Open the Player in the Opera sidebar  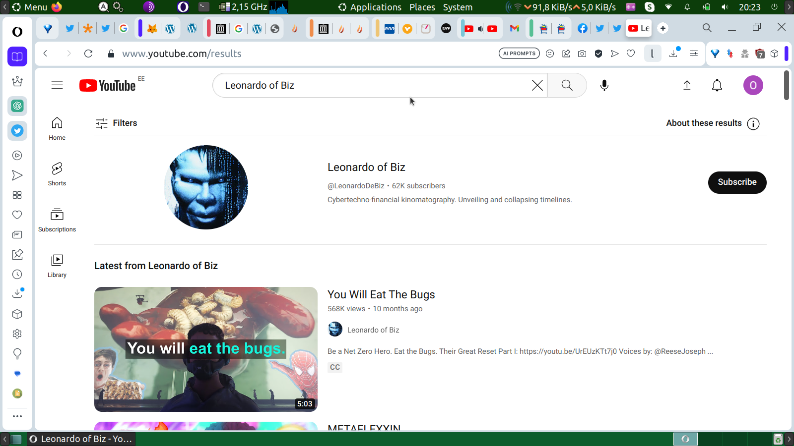click(17, 156)
